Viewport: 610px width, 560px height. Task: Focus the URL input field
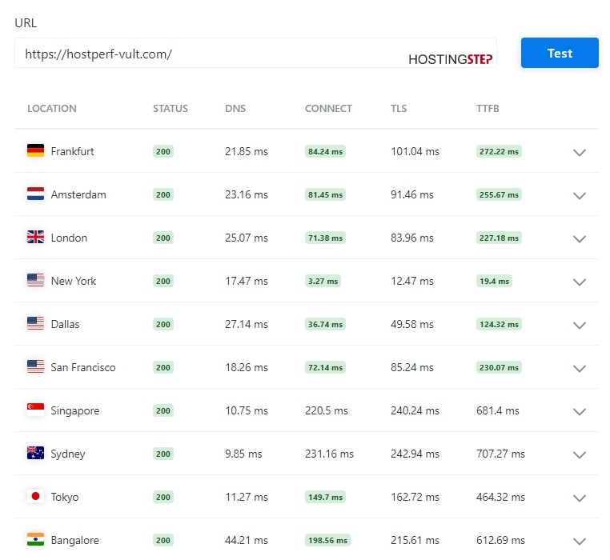(x=255, y=53)
